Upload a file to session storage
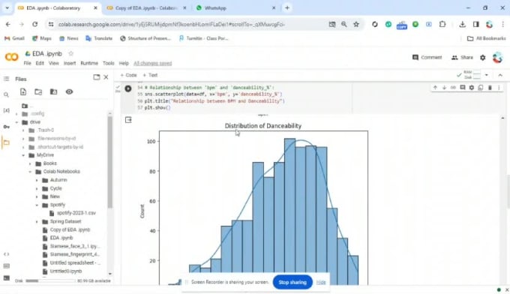This screenshot has height=294, width=510. [x=23, y=92]
